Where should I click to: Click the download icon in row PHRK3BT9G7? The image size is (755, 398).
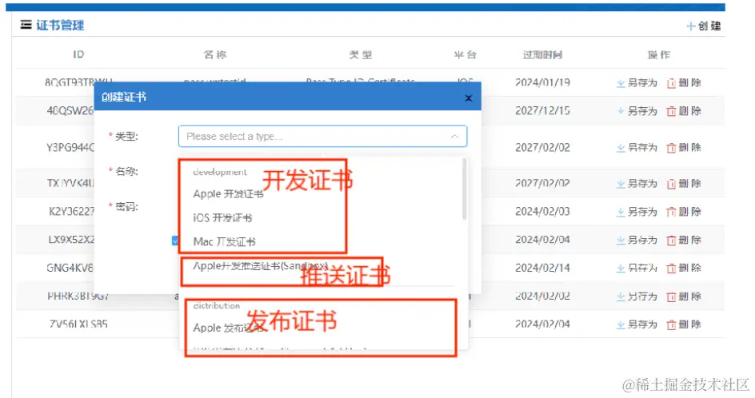[x=621, y=297]
